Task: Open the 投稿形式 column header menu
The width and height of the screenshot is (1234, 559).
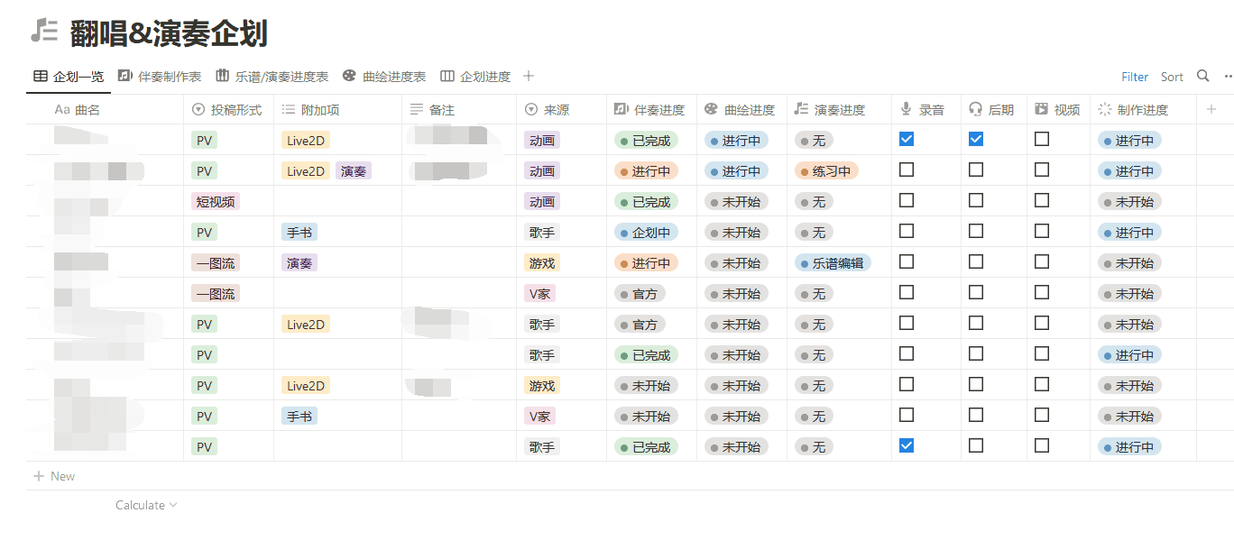Action: click(227, 110)
